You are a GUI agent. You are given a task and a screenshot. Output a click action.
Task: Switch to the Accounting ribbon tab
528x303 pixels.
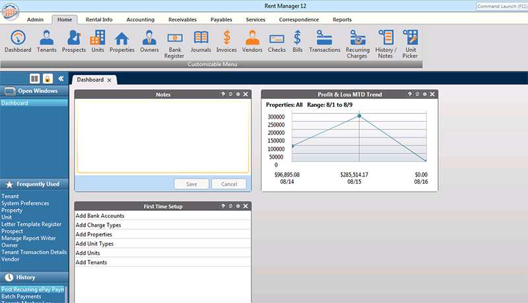click(x=141, y=20)
